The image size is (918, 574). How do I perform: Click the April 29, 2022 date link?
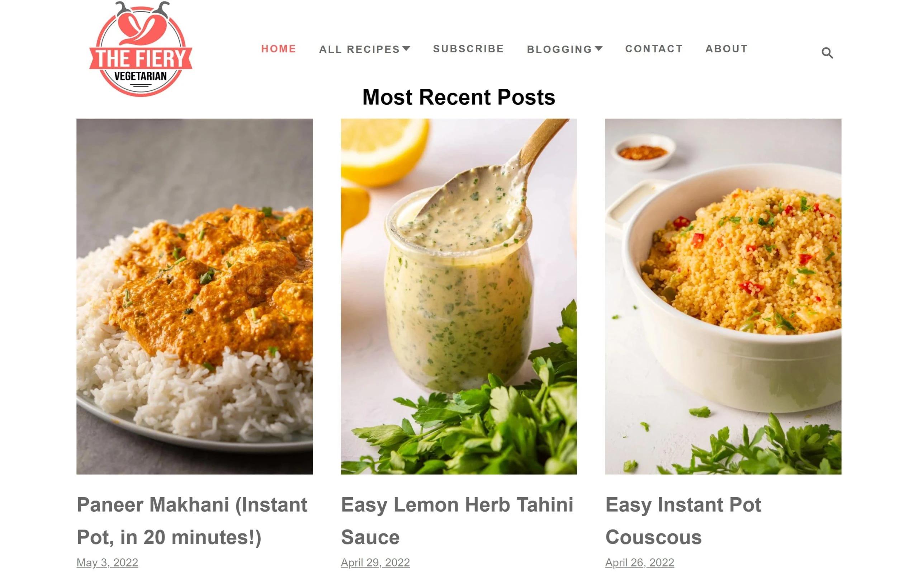(x=375, y=562)
